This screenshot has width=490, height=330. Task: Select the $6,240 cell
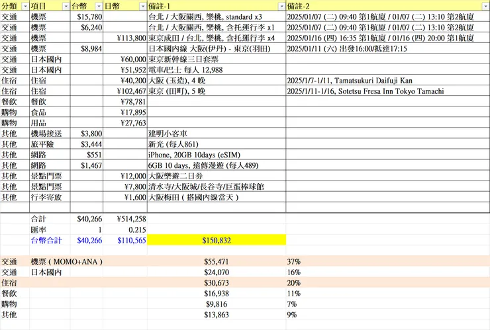[87, 28]
